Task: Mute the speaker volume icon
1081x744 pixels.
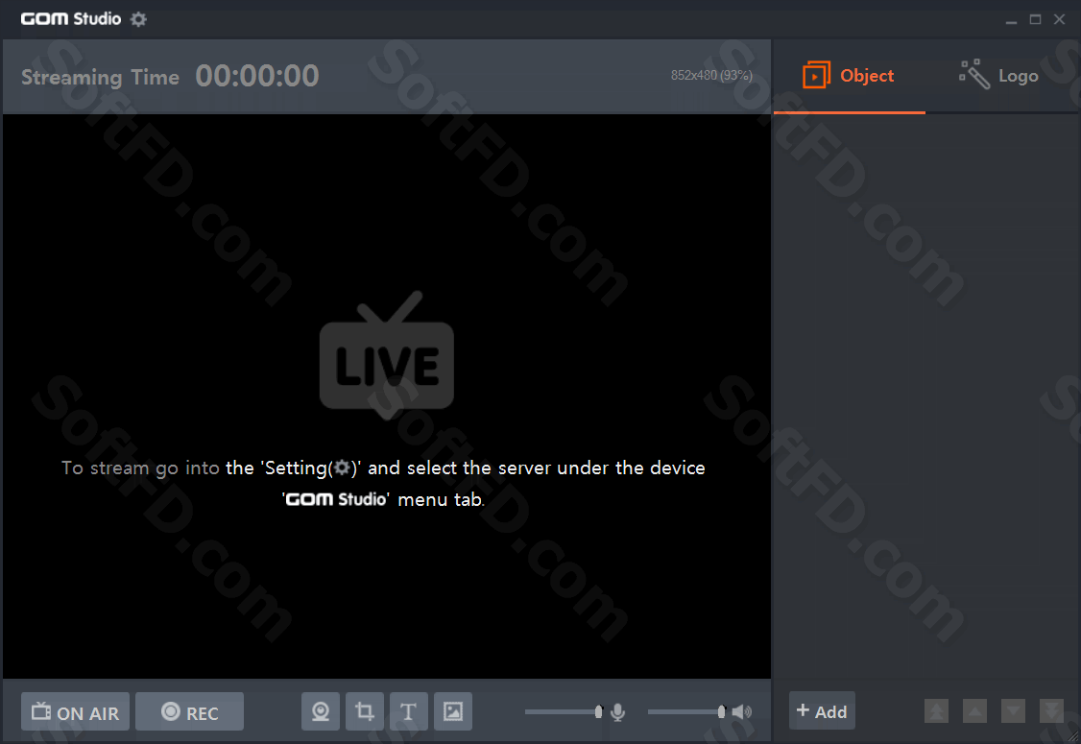Action: 742,711
